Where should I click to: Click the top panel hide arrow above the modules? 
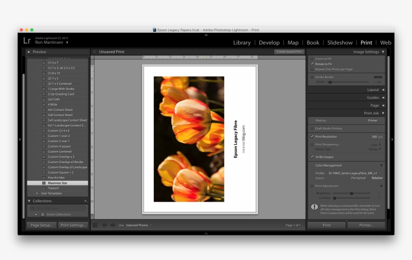[206, 35]
